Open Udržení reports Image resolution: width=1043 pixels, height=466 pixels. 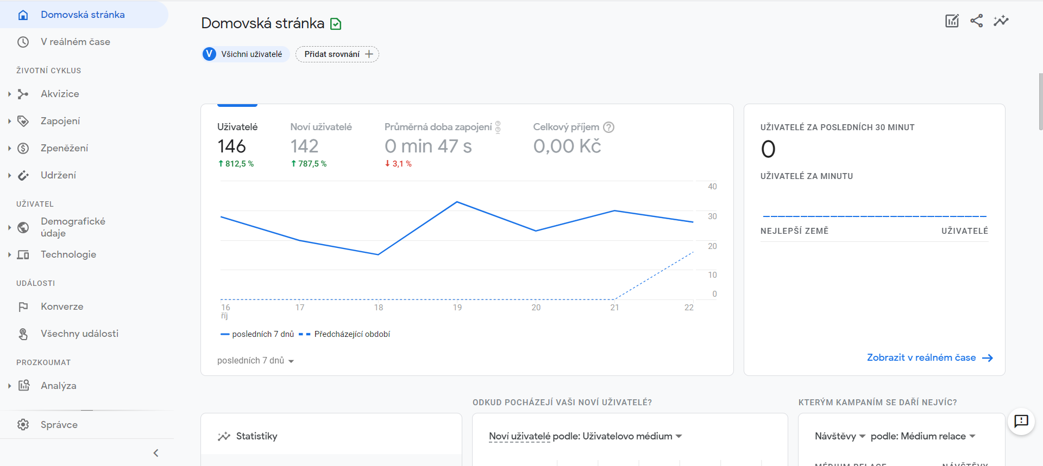pyautogui.click(x=58, y=175)
